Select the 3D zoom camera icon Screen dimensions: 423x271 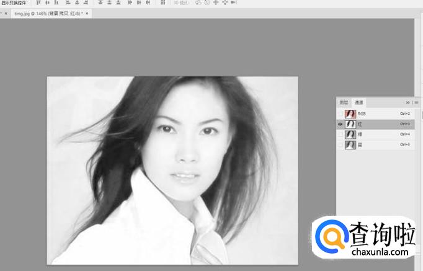coord(234,2)
